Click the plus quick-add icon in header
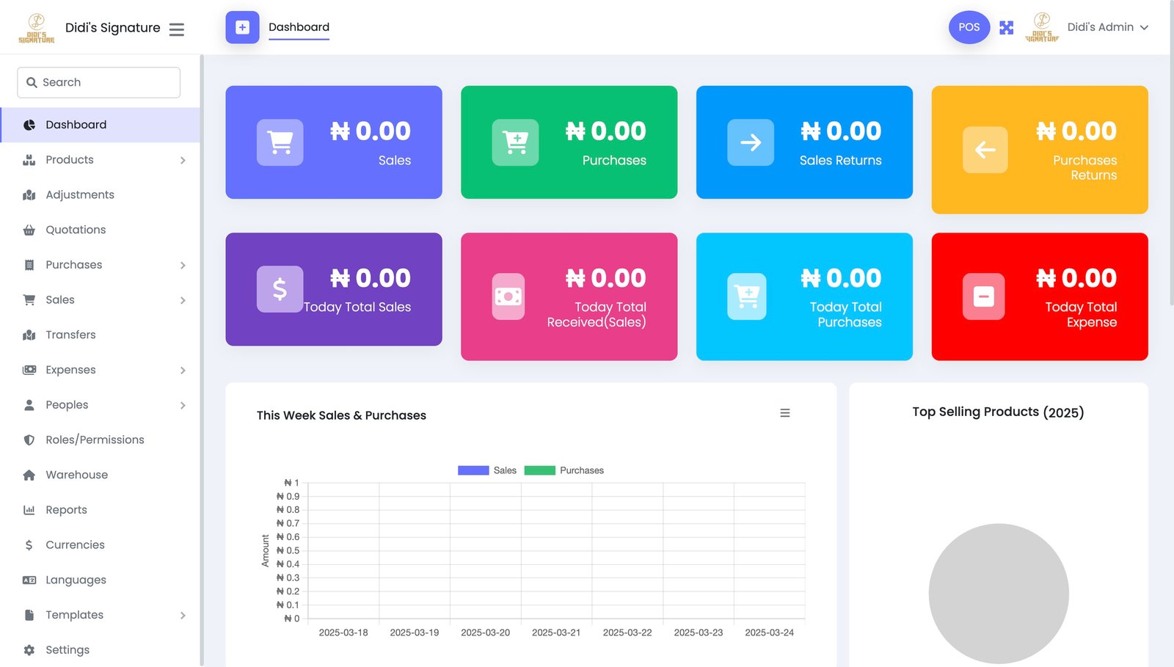Screen dimensions: 1174x667 [242, 28]
